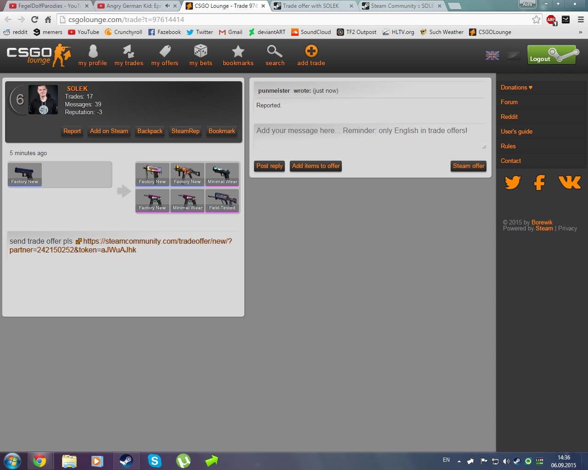Open my bets dice icon
The height and width of the screenshot is (470, 588).
tap(201, 51)
